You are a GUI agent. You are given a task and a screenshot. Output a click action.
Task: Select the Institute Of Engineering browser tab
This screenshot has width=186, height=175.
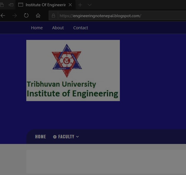45,5
